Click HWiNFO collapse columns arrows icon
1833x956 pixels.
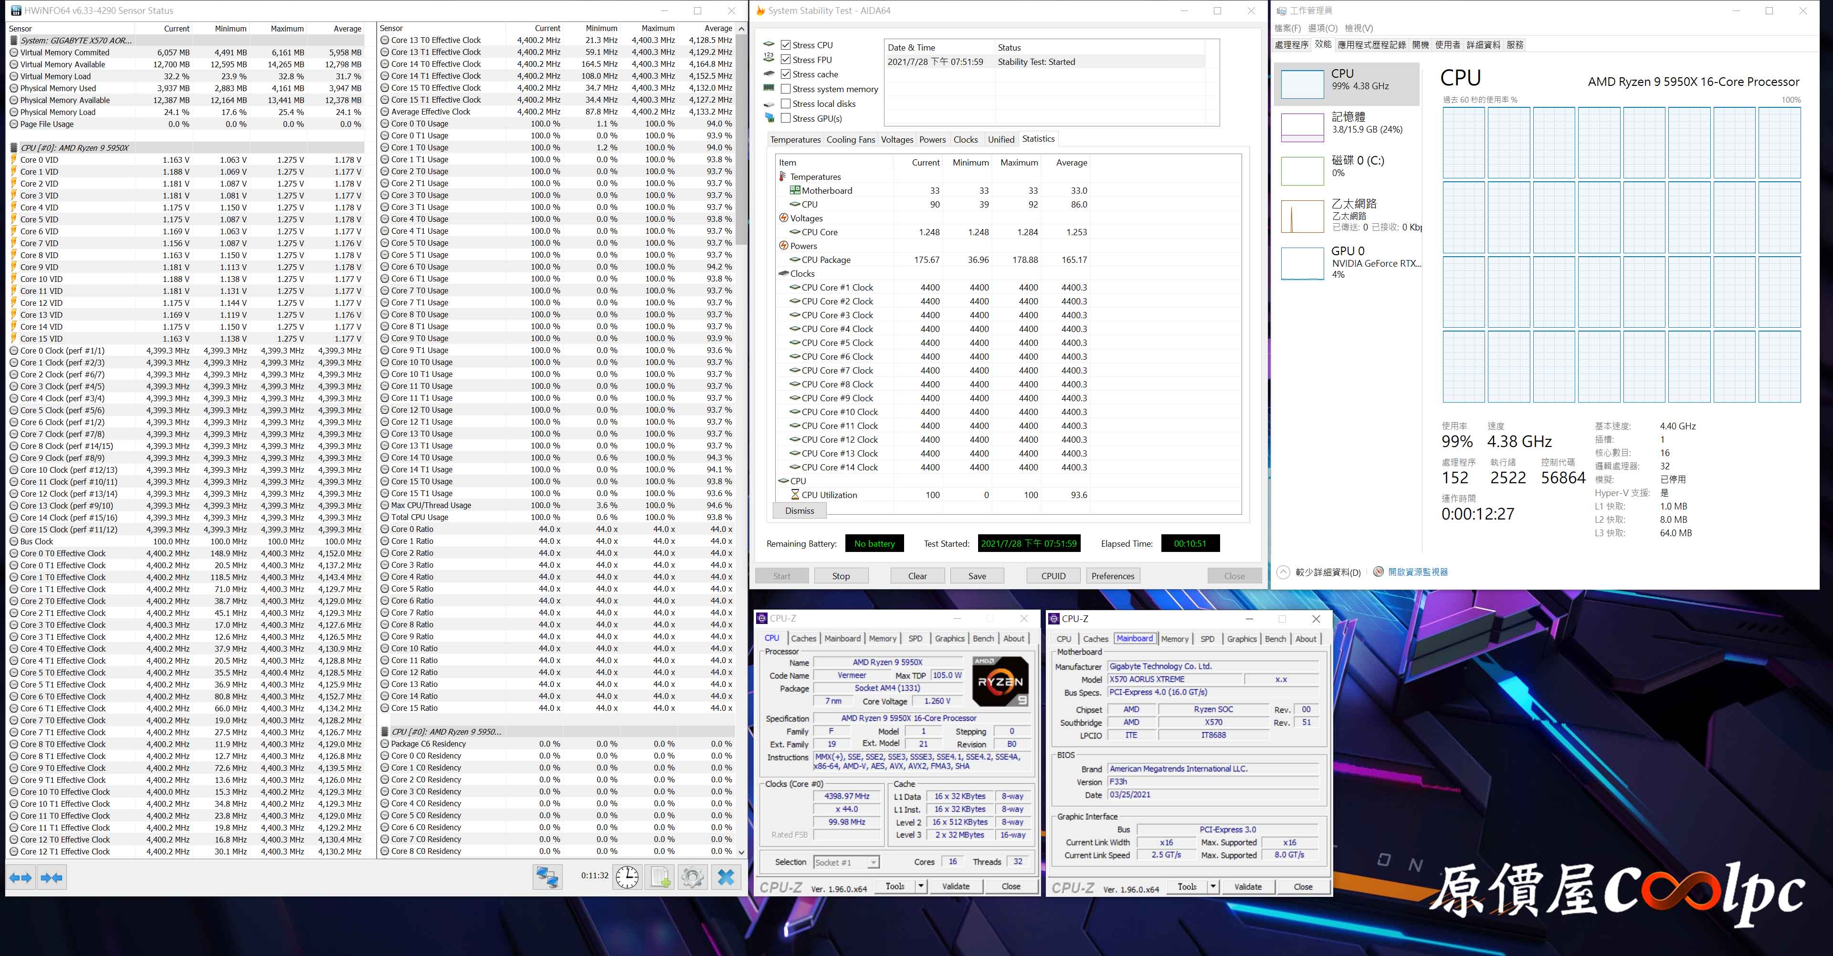(x=51, y=878)
